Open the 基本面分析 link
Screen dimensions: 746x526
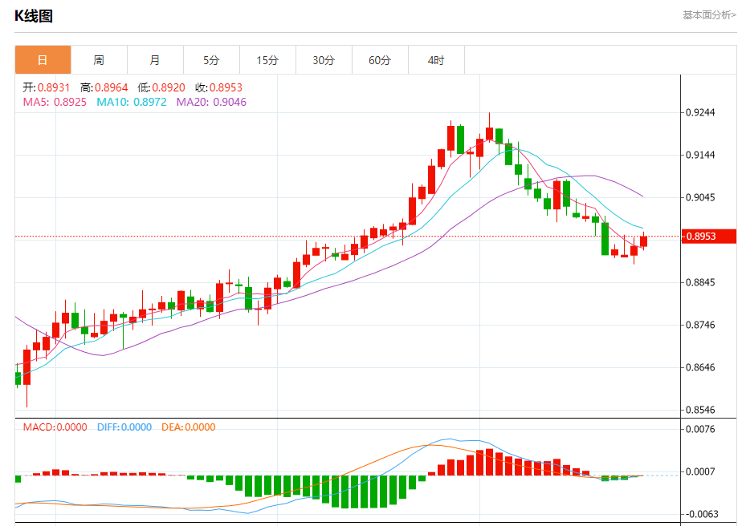(709, 15)
